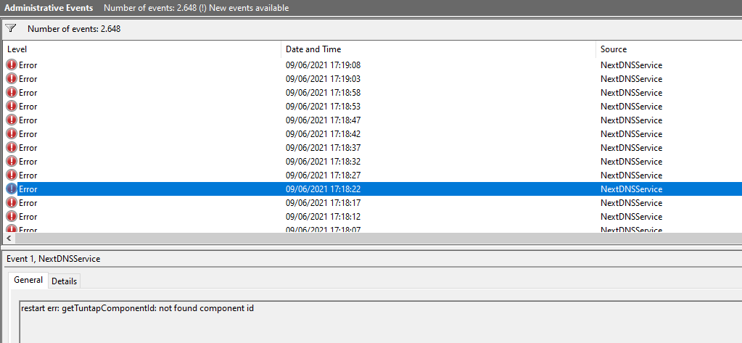
Task: Click the event description text box
Action: 381,322
